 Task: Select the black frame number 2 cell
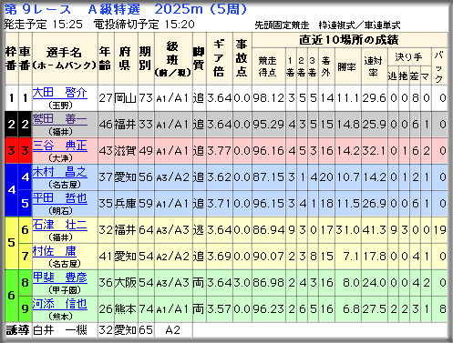point(12,125)
